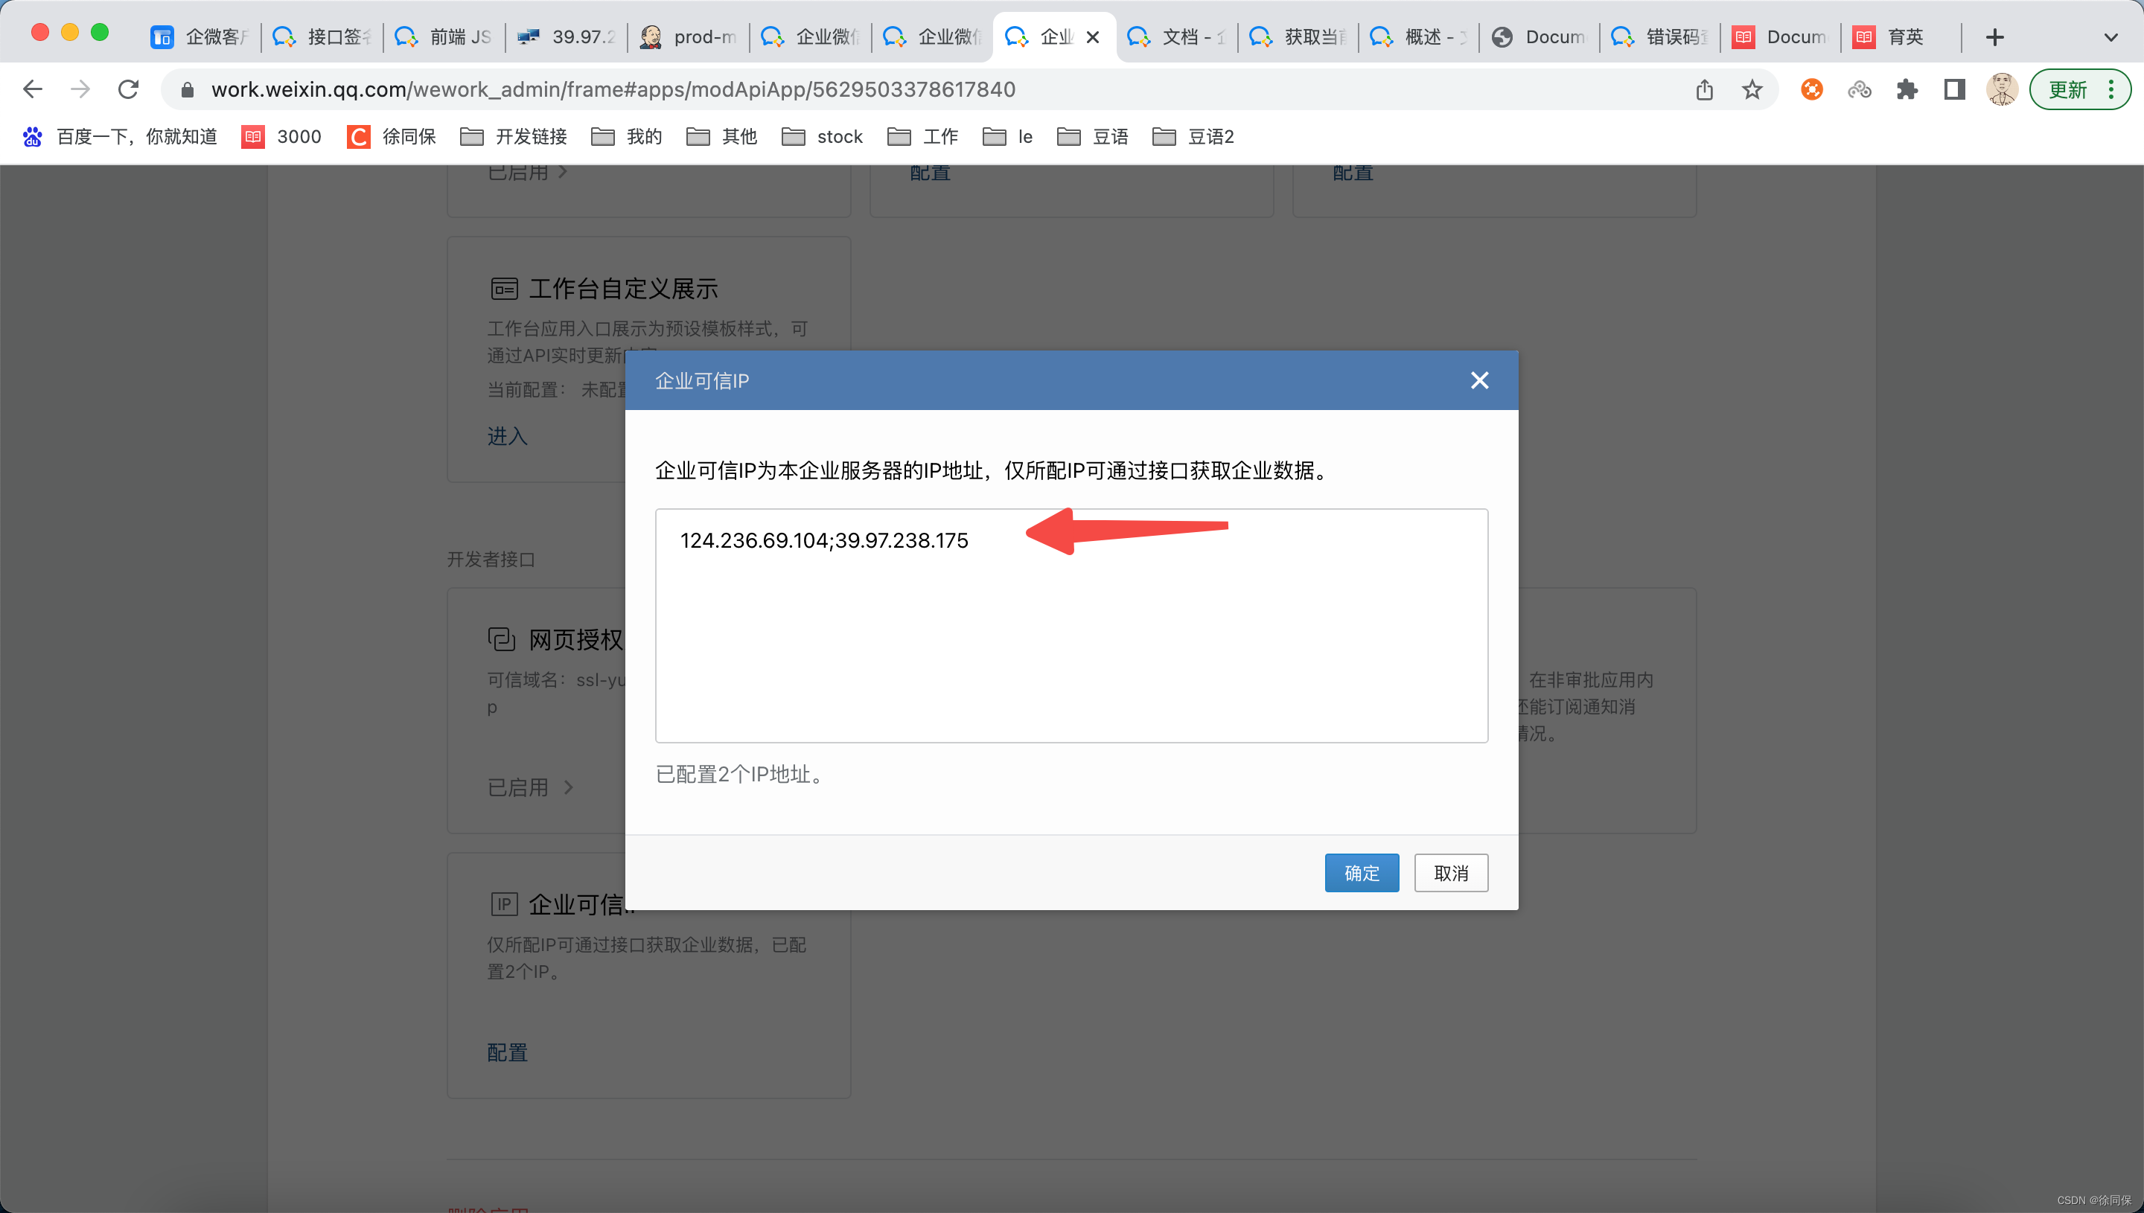Switch to the 获取当前 tab
The width and height of the screenshot is (2144, 1213).
point(1298,36)
